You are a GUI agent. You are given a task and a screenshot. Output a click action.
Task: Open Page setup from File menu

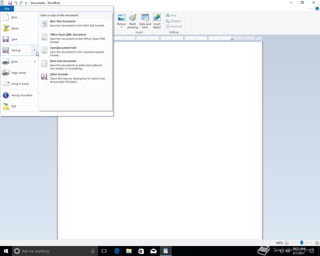19,73
